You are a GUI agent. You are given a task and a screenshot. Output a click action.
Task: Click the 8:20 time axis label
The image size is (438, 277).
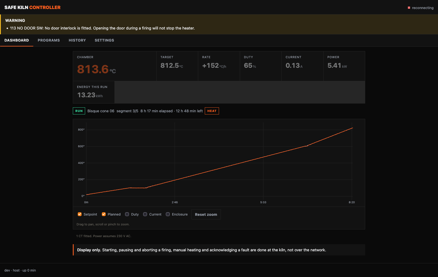coord(352,202)
